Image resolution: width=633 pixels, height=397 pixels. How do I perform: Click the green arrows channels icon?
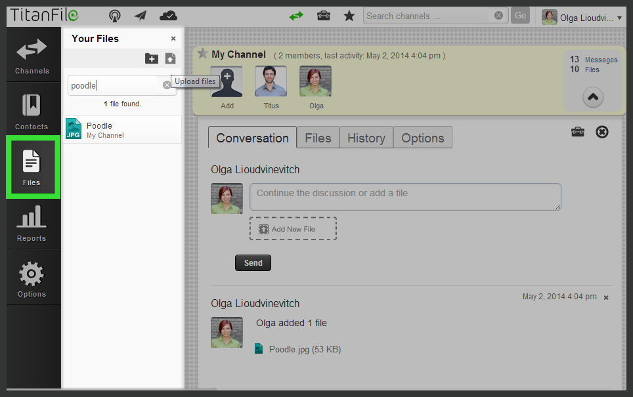pyautogui.click(x=296, y=16)
